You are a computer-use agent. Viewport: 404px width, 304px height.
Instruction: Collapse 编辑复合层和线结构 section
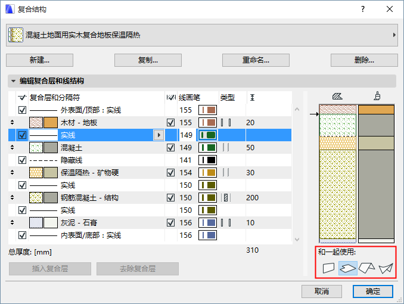coord(13,81)
